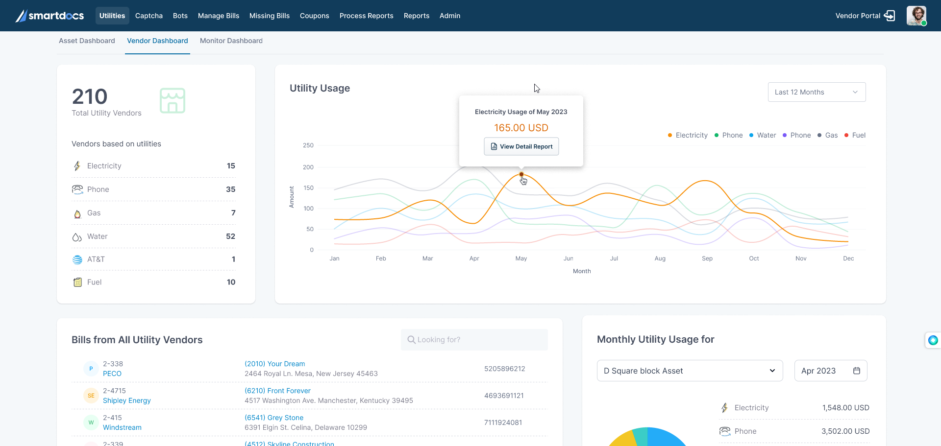941x446 pixels.
Task: Open the Admin menu
Action: click(450, 16)
